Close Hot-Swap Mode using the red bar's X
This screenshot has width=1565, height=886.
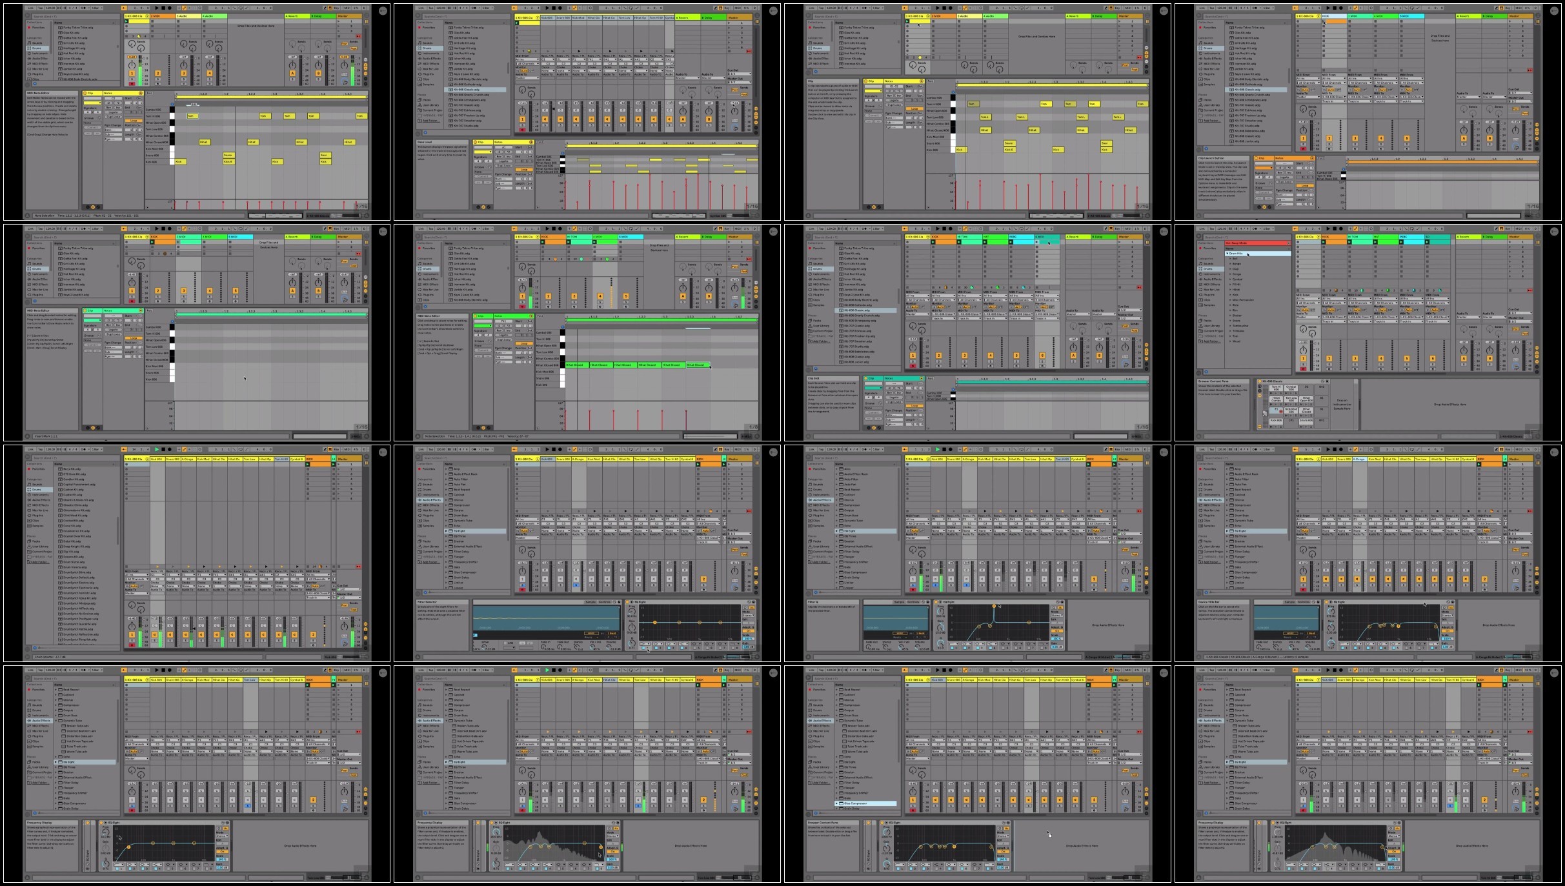click(1289, 243)
